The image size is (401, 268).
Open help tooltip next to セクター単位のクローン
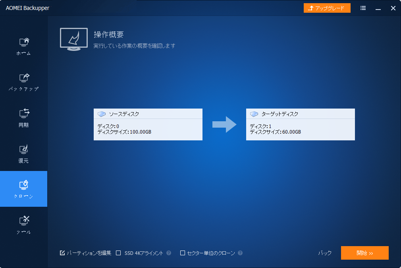point(241,253)
